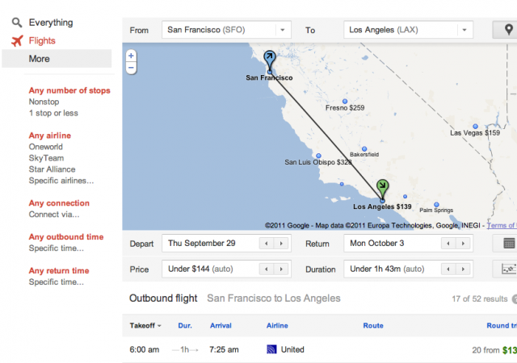Click the blue San Francisco departure pin
517x363 pixels.
pos(269,60)
